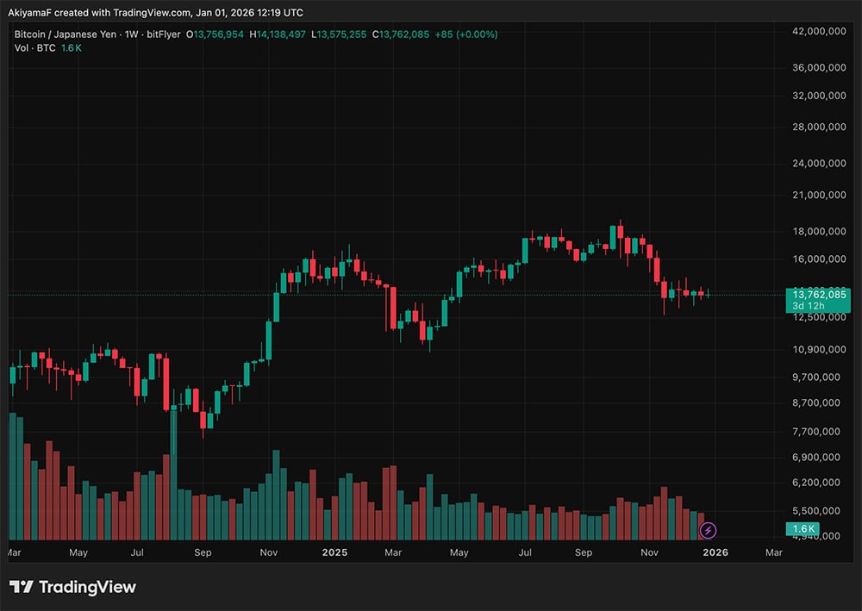Select the 2025 label on the time axis
The width and height of the screenshot is (862, 611).
pos(334,552)
